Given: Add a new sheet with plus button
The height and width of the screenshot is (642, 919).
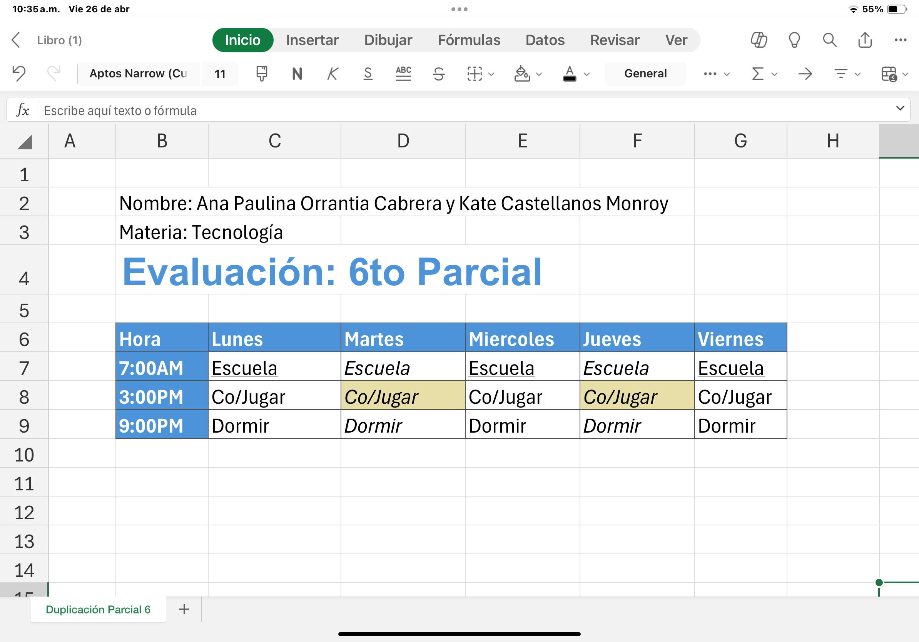Looking at the screenshot, I should click(x=184, y=609).
